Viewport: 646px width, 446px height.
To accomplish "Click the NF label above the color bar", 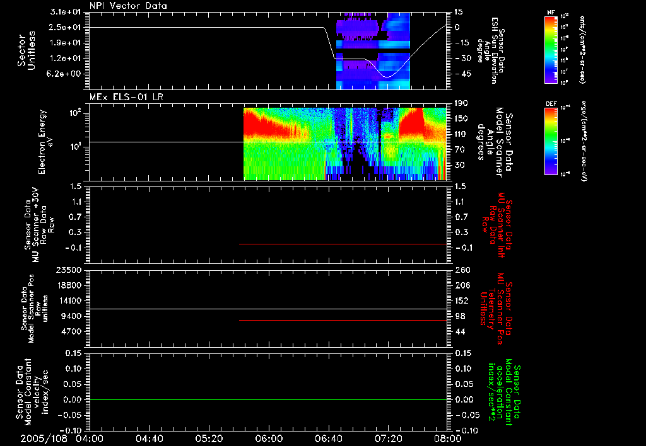I will tap(551, 13).
